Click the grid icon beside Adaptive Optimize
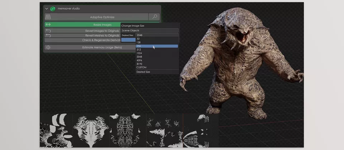The image size is (344, 150). pyautogui.click(x=48, y=17)
